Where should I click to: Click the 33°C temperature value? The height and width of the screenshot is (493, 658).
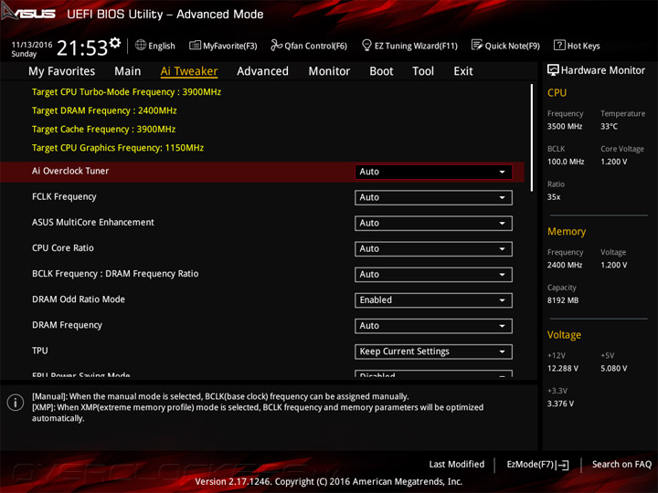(609, 126)
